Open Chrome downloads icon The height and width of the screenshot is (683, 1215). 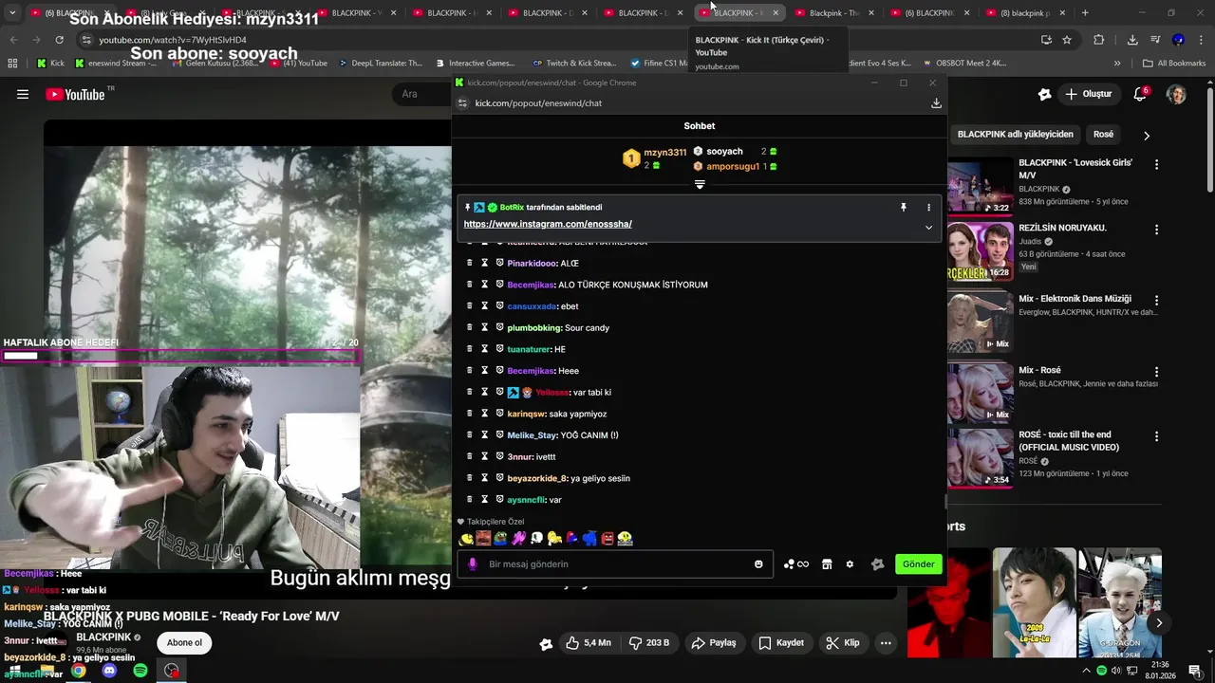pyautogui.click(x=1132, y=40)
